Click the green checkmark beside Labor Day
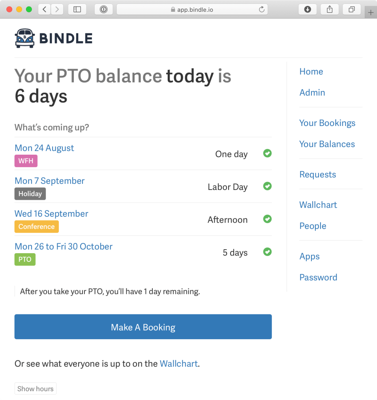This screenshot has height=400, width=377. (267, 186)
